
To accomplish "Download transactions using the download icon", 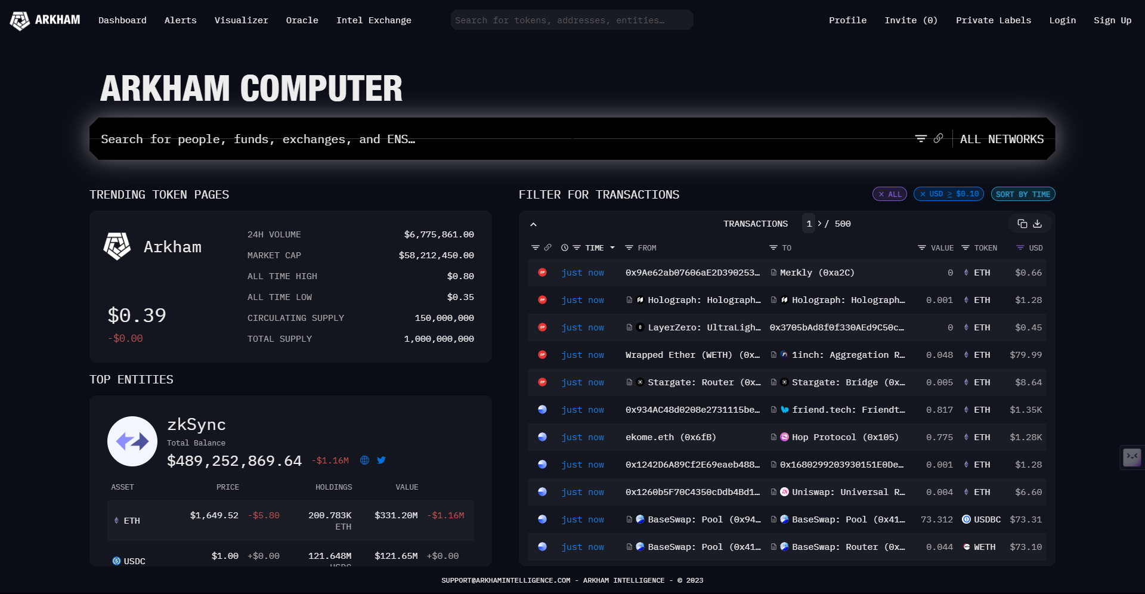I will coord(1038,224).
